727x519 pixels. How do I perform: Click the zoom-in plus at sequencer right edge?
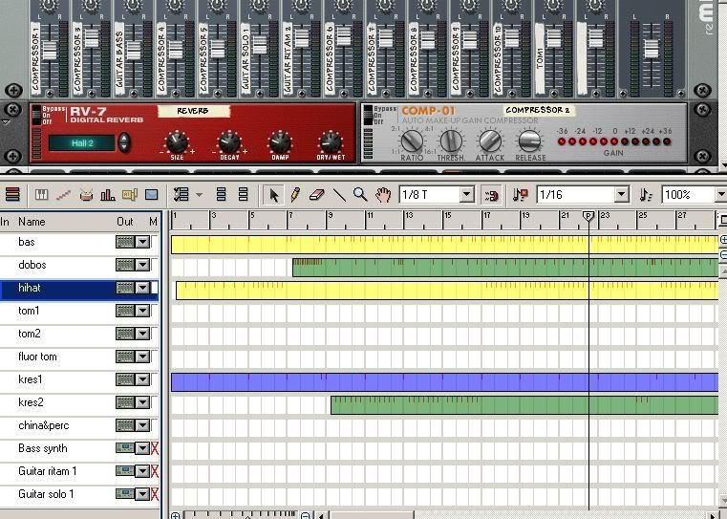723,239
